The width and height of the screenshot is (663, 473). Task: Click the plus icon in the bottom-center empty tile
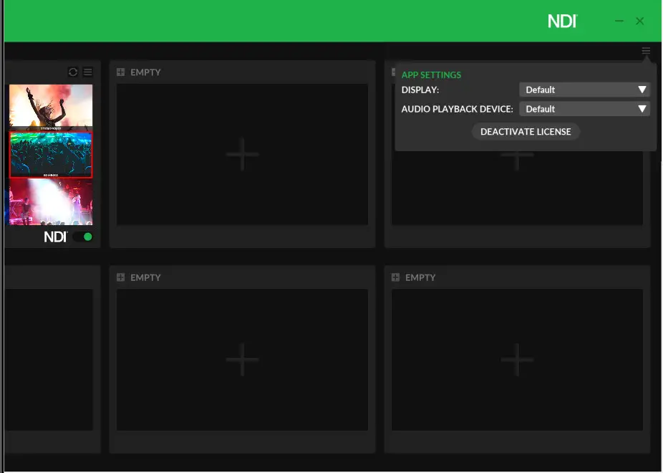click(x=242, y=359)
